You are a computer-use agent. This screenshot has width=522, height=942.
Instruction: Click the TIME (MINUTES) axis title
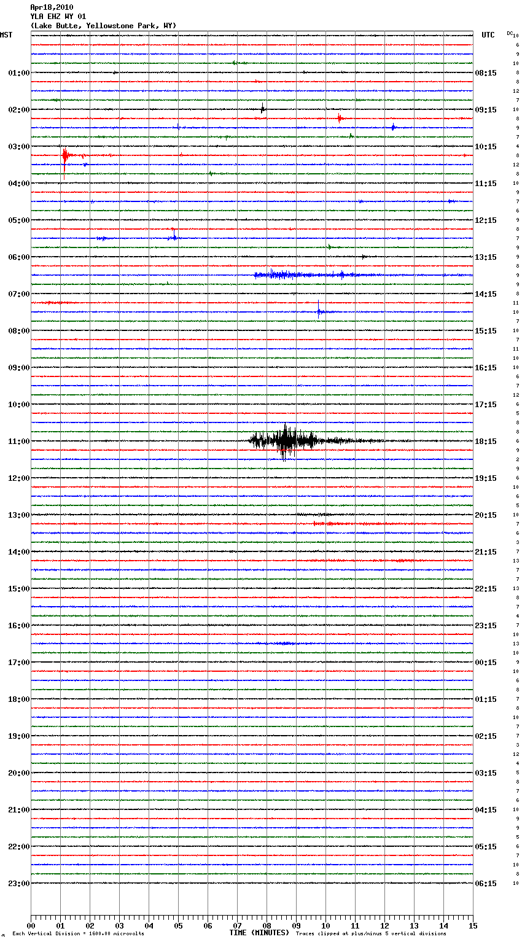tap(259, 933)
